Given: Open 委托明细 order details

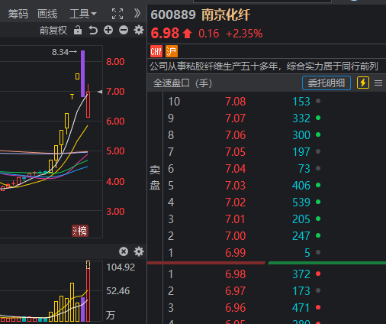Looking at the screenshot, I should tap(326, 83).
